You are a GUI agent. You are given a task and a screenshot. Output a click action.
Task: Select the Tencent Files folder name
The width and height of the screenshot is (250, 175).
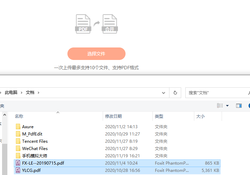coord(35,141)
